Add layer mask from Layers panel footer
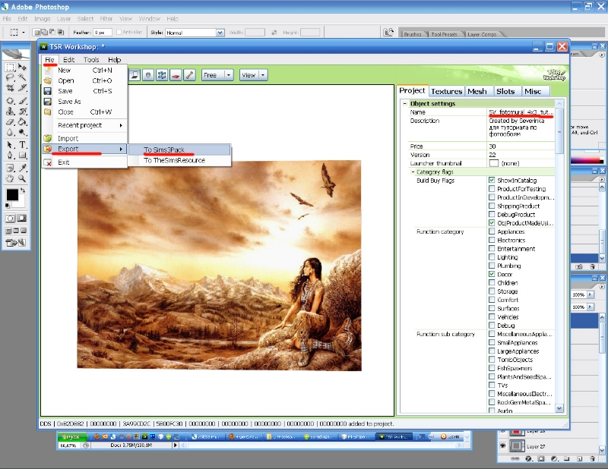Screen dimensions: 608x469 pos(541,459)
